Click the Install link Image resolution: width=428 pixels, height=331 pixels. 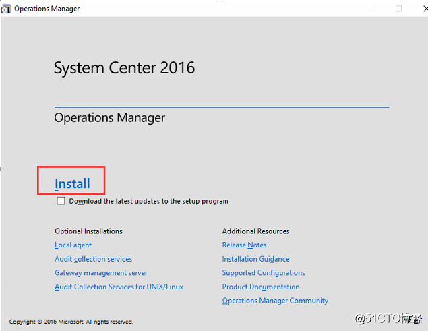[72, 183]
